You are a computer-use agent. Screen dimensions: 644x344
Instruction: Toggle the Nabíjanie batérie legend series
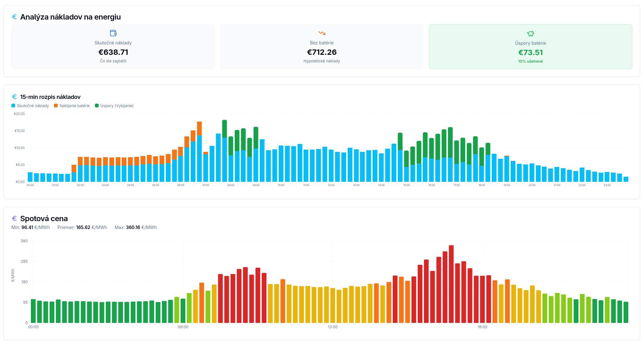[x=74, y=106]
